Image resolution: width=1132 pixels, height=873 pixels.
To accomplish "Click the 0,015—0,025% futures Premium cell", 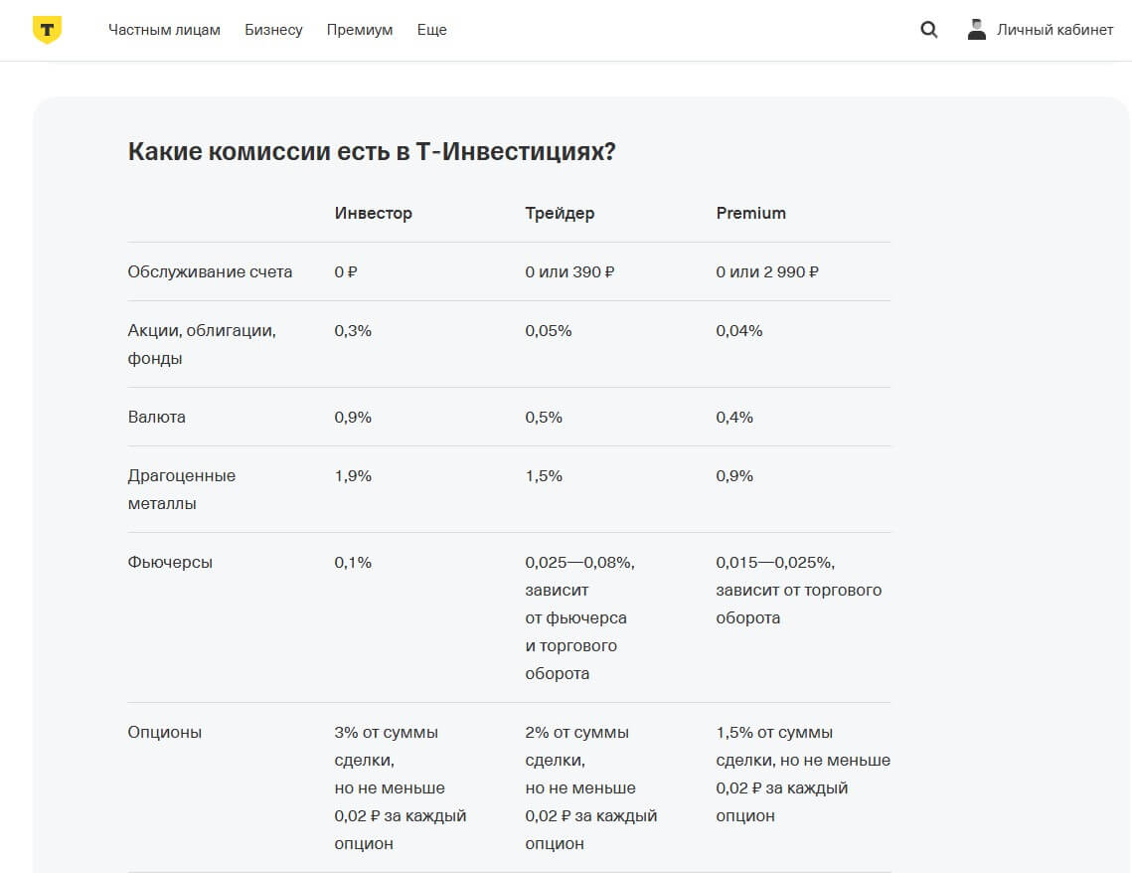I will coord(799,590).
